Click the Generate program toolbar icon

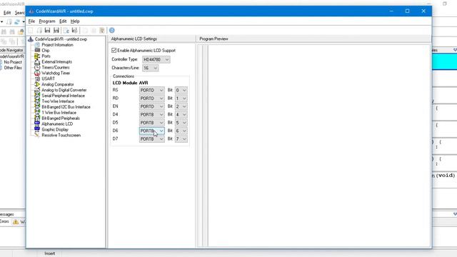[74, 30]
